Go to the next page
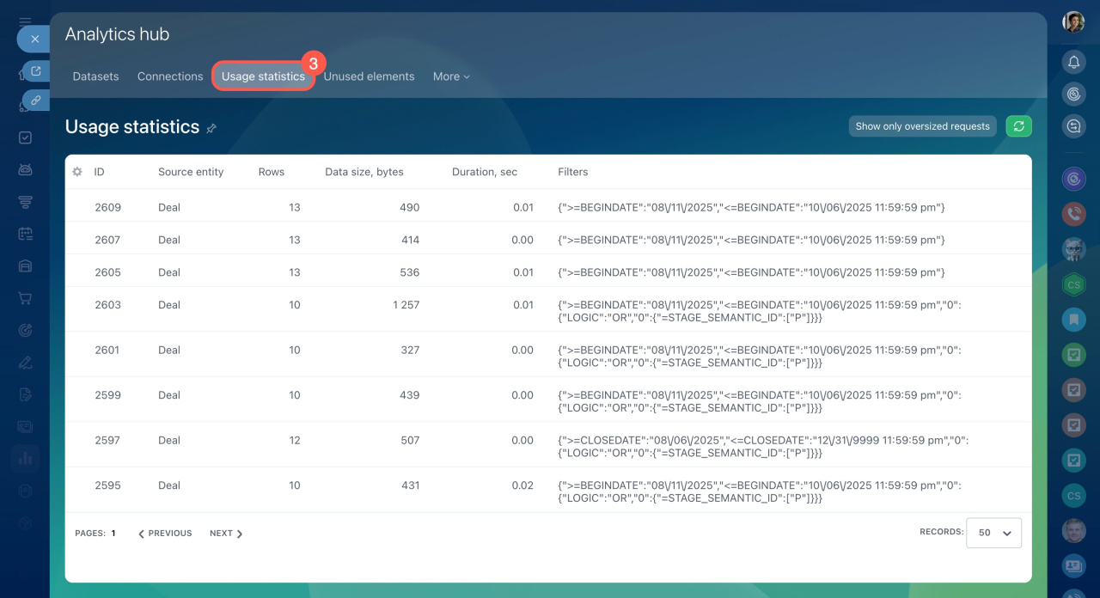Image resolution: width=1100 pixels, height=598 pixels. 226,534
